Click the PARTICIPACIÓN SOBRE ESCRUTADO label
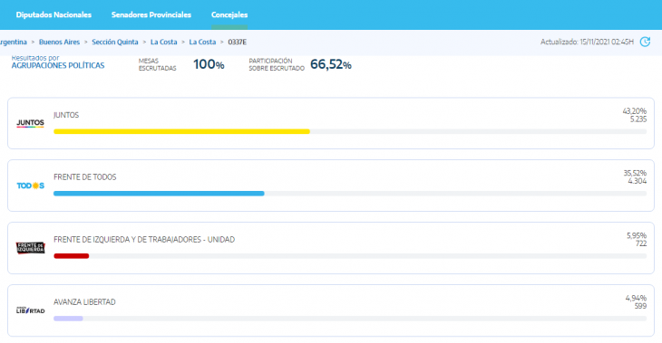The image size is (662, 343). pos(277,64)
